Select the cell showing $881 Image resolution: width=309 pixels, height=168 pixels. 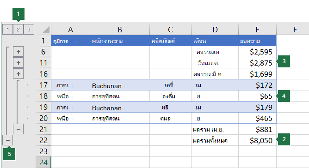point(257,129)
